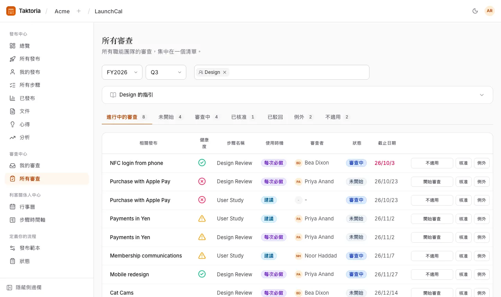Image resolution: width=501 pixels, height=297 pixels.
Task: Open 我的發布 in sidebar
Action: click(47, 72)
